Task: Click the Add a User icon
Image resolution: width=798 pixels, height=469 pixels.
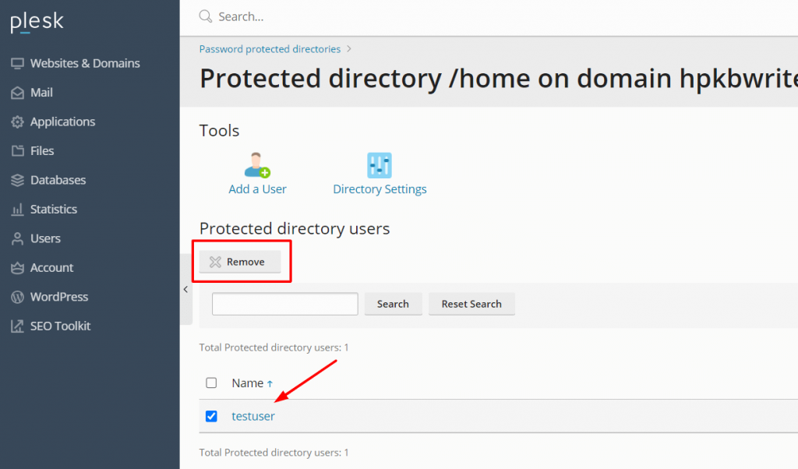Action: tap(257, 166)
